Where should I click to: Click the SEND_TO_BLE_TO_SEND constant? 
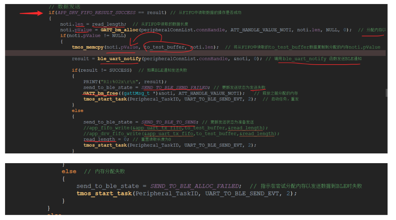coord(169,122)
